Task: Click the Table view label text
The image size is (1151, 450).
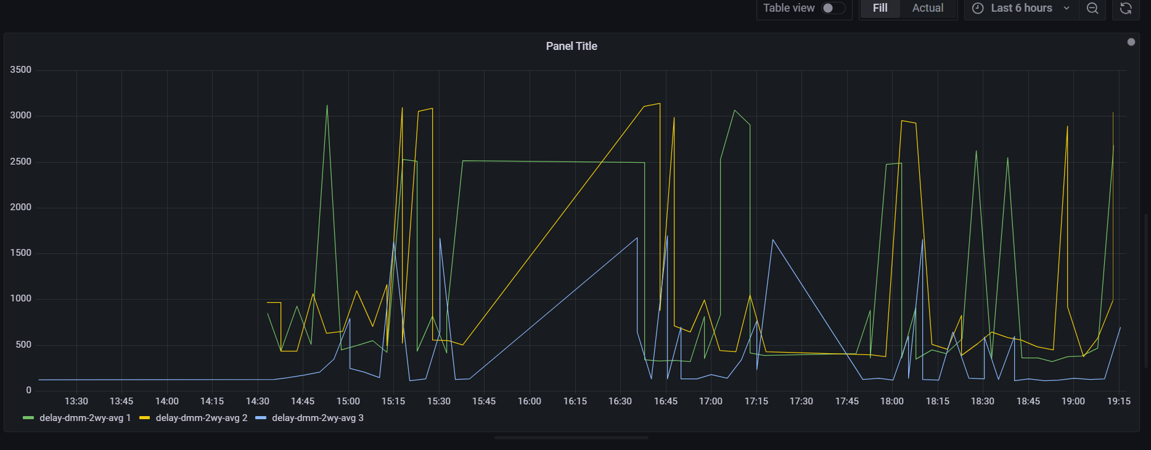Action: [x=788, y=8]
